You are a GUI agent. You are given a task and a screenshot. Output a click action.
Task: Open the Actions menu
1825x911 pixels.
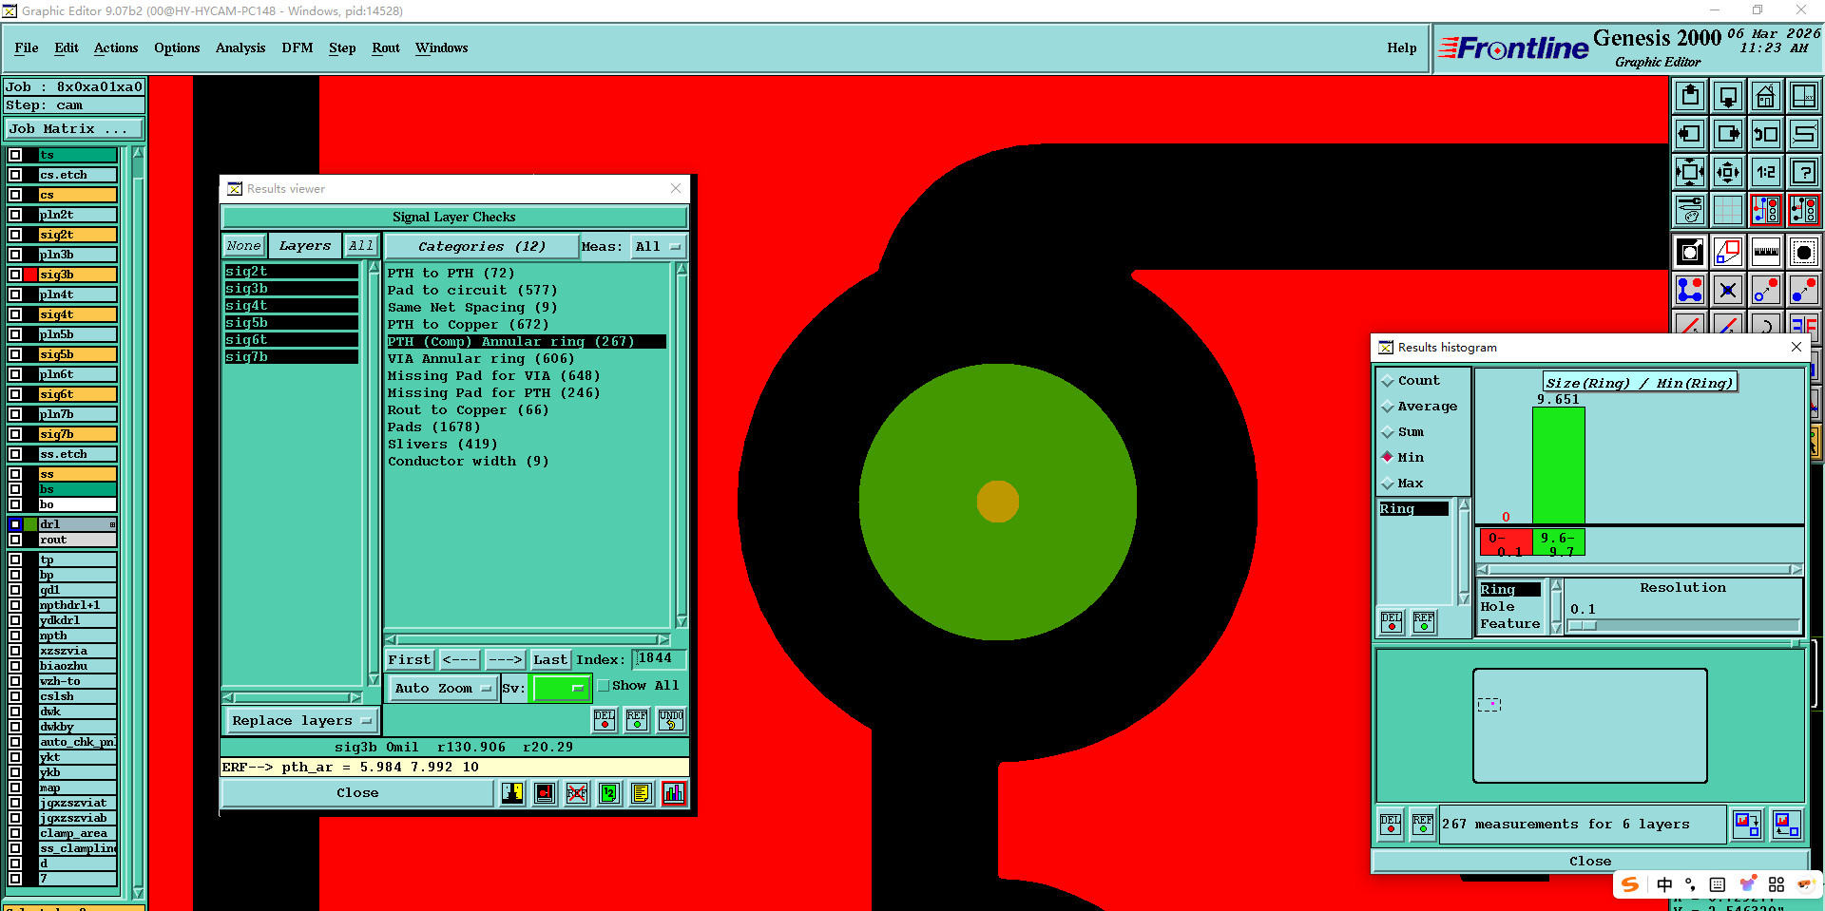click(116, 48)
